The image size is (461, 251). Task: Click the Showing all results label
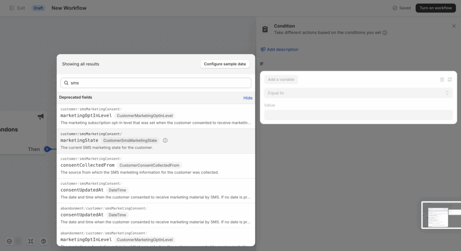click(81, 64)
